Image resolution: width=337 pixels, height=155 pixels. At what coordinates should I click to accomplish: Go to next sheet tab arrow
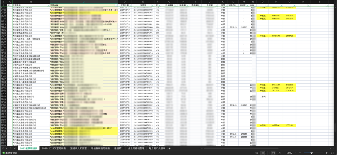[x=11, y=148]
